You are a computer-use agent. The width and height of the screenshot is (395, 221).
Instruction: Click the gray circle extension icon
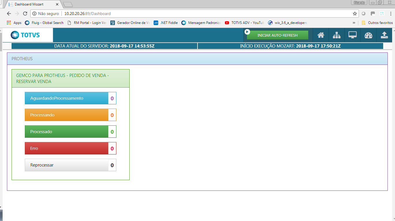364,14
